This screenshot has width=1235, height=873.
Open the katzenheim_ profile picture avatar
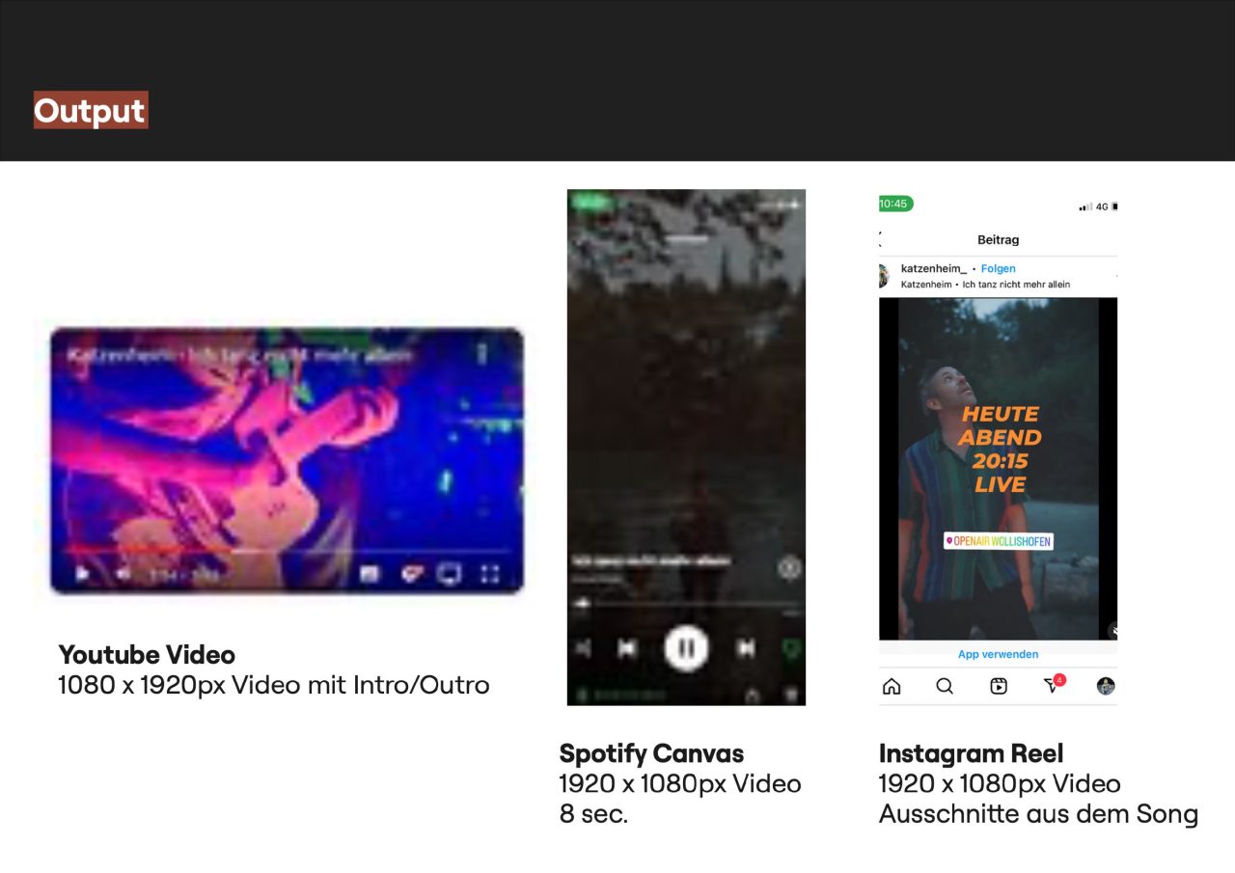[x=884, y=276]
